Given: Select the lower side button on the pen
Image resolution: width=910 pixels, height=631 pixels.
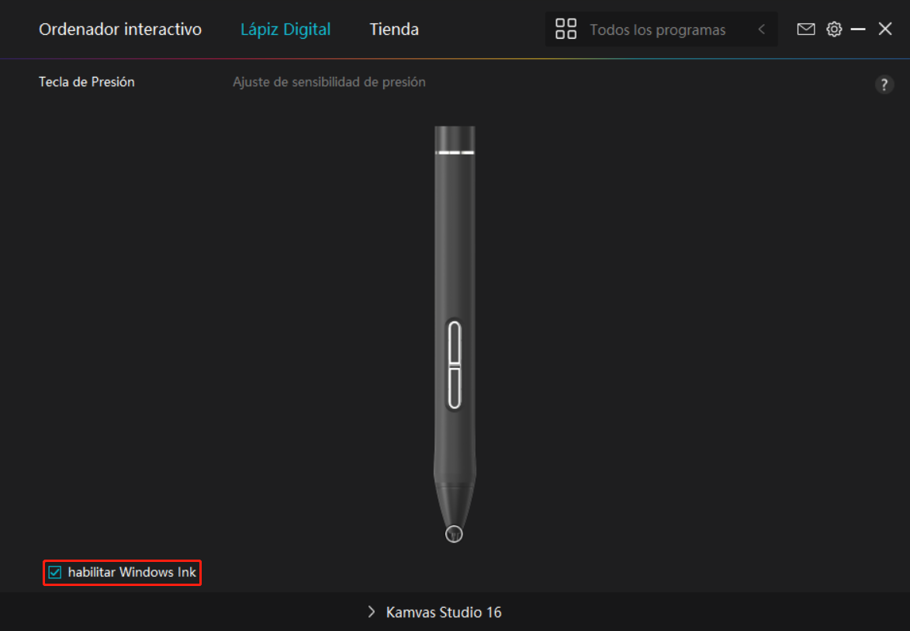Looking at the screenshot, I should pos(454,387).
